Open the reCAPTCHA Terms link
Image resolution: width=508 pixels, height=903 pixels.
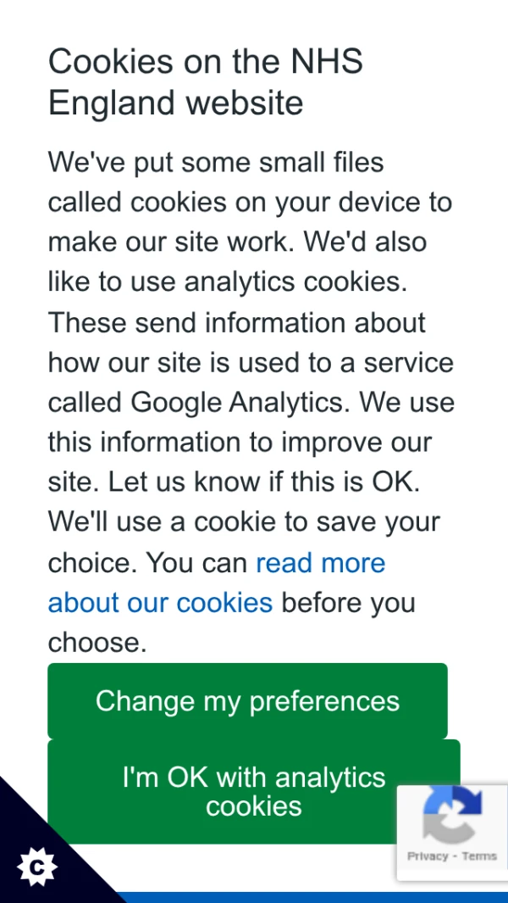479,856
